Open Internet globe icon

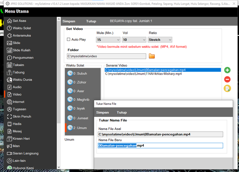tap(9, 102)
